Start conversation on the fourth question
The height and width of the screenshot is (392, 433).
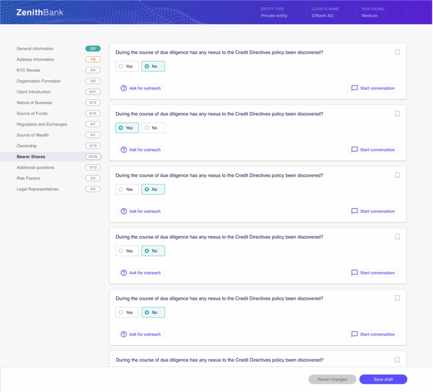[373, 273]
